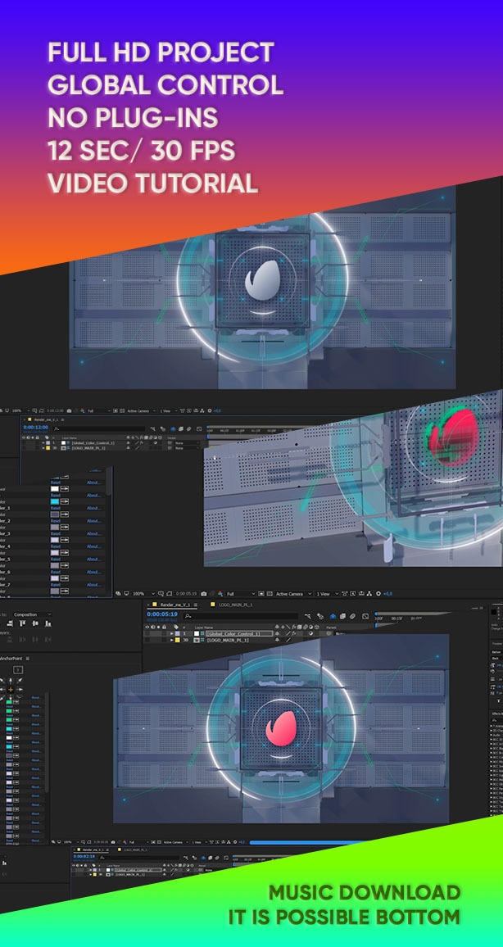
Task: Toggle shy switch of LOGO_MAIN_PL_1 in 0:00:05:19 timeline
Action: tap(277, 640)
